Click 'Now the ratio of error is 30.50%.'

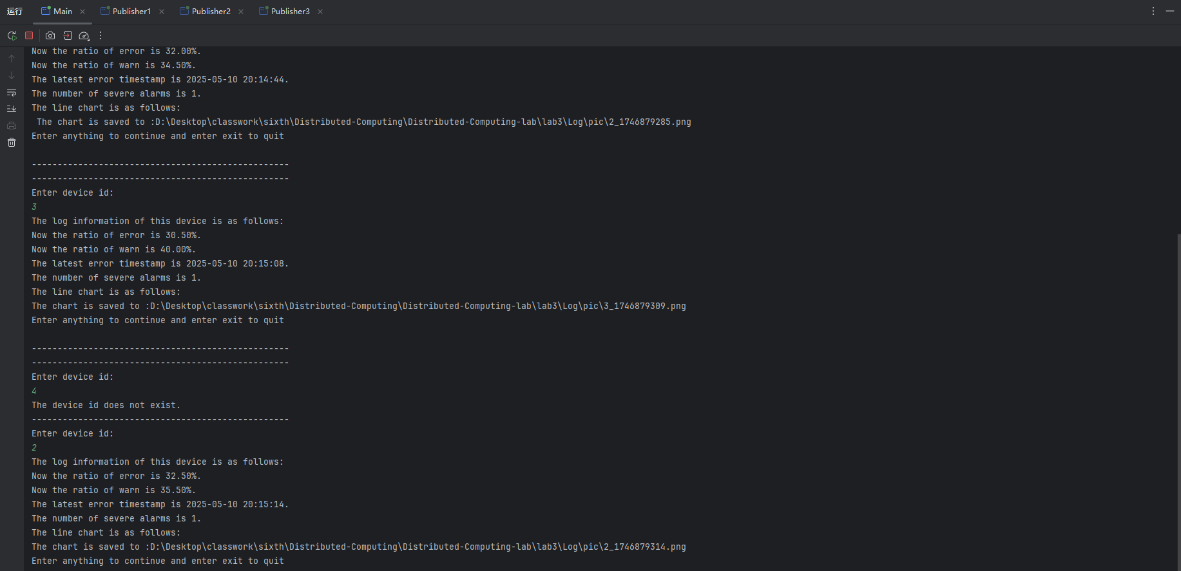point(116,236)
